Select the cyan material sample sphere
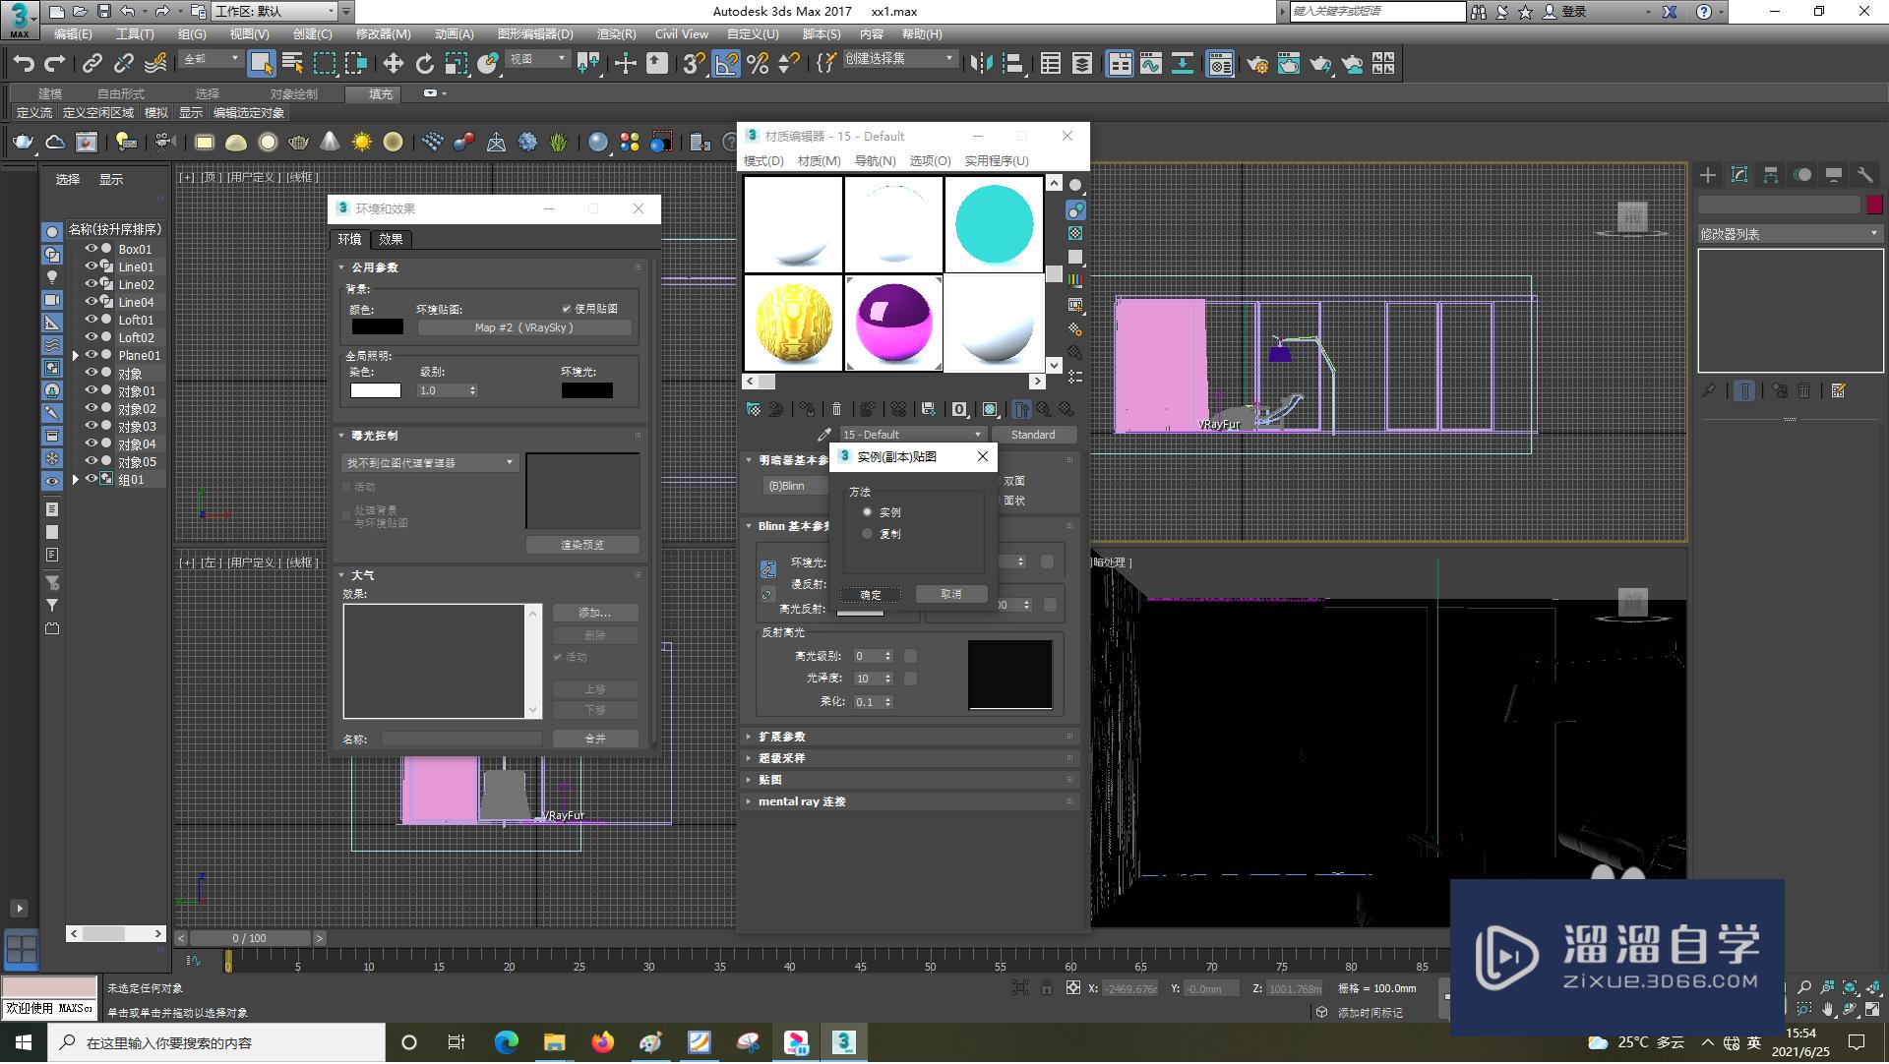 [x=994, y=224]
